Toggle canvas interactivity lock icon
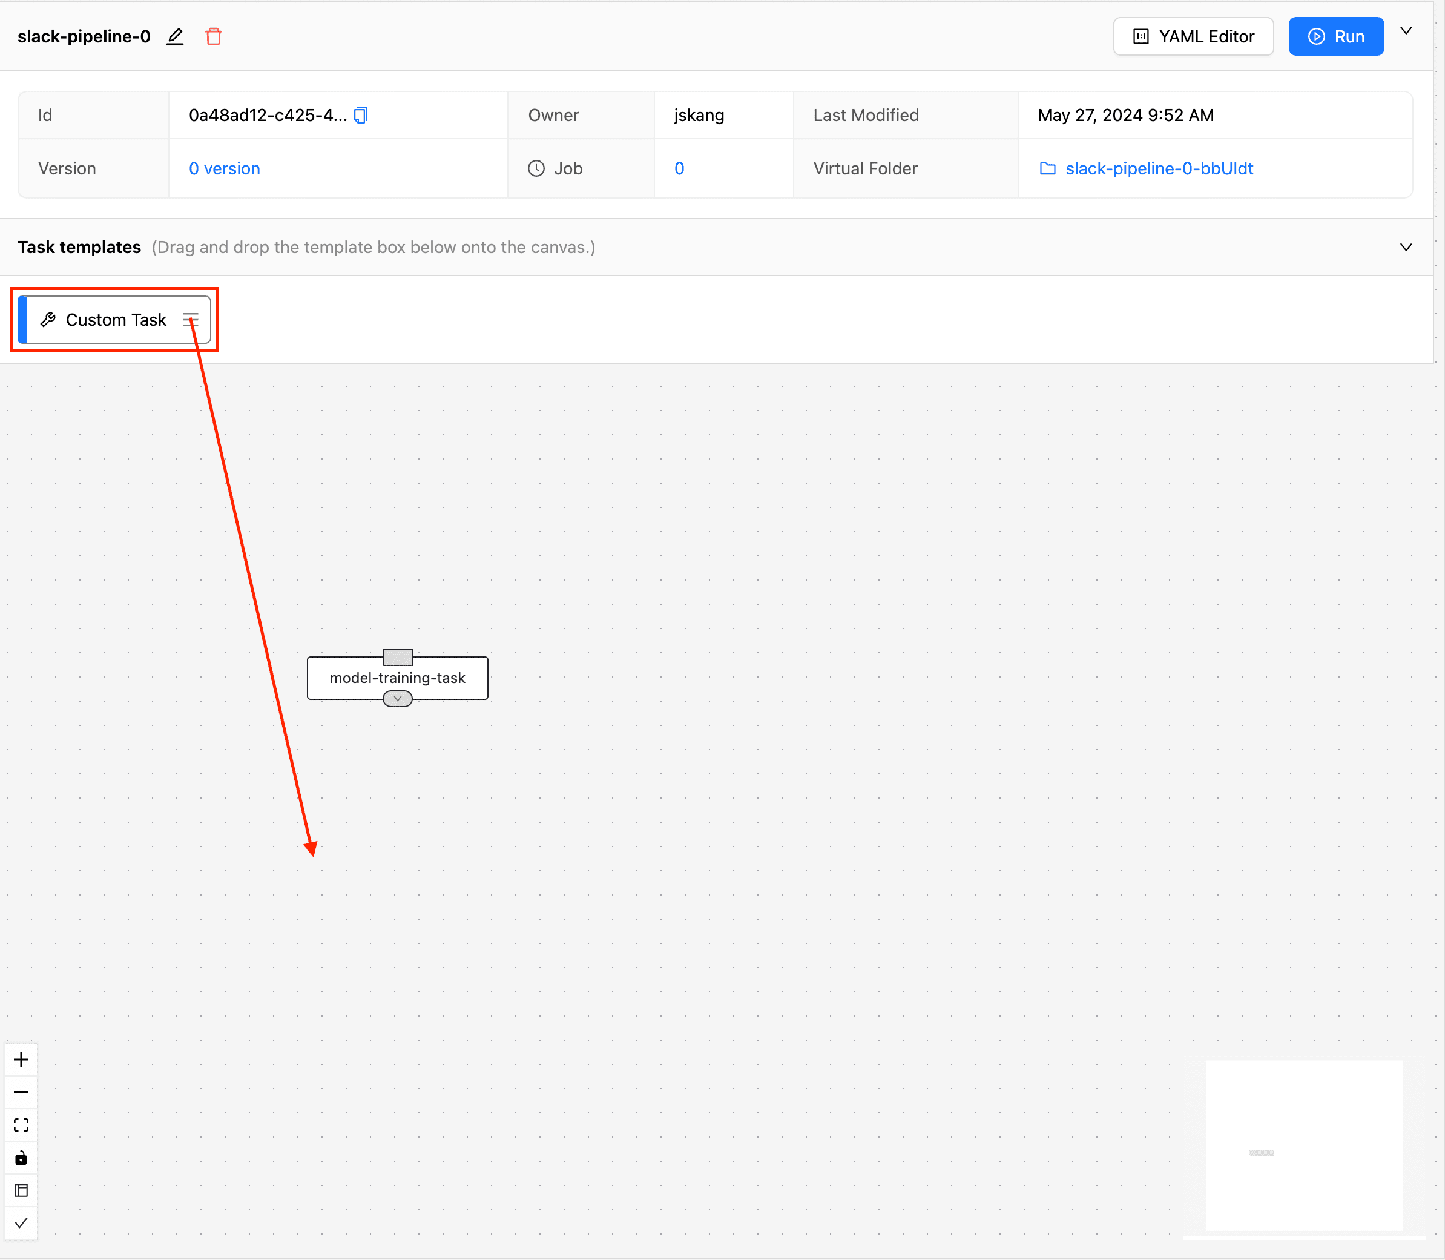 (21, 1157)
